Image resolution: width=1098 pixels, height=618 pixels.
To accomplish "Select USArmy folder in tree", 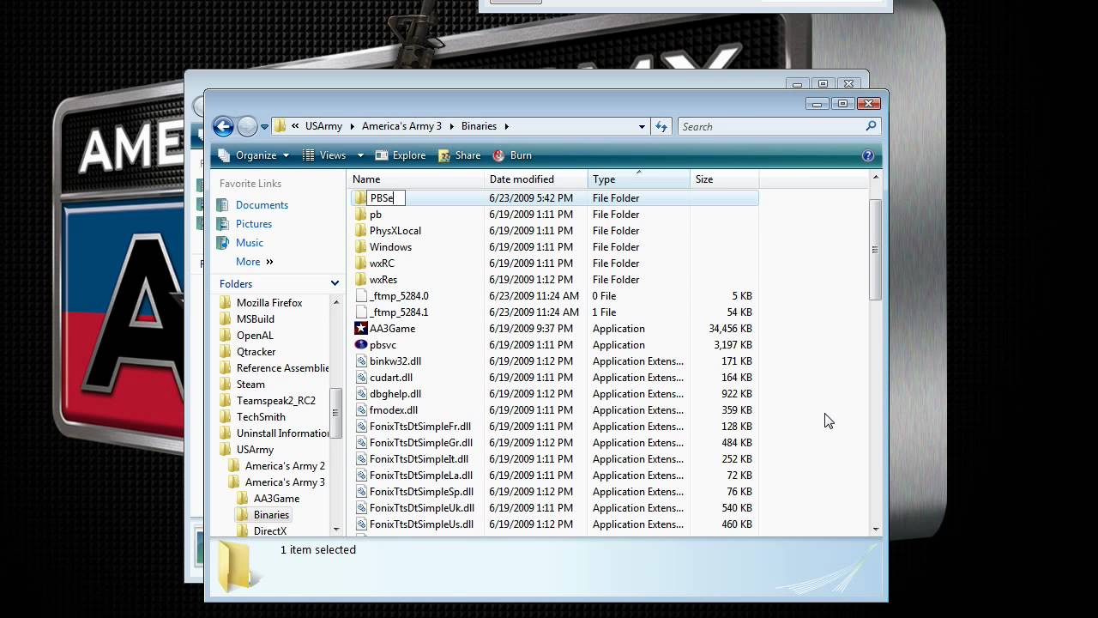I will pyautogui.click(x=255, y=450).
